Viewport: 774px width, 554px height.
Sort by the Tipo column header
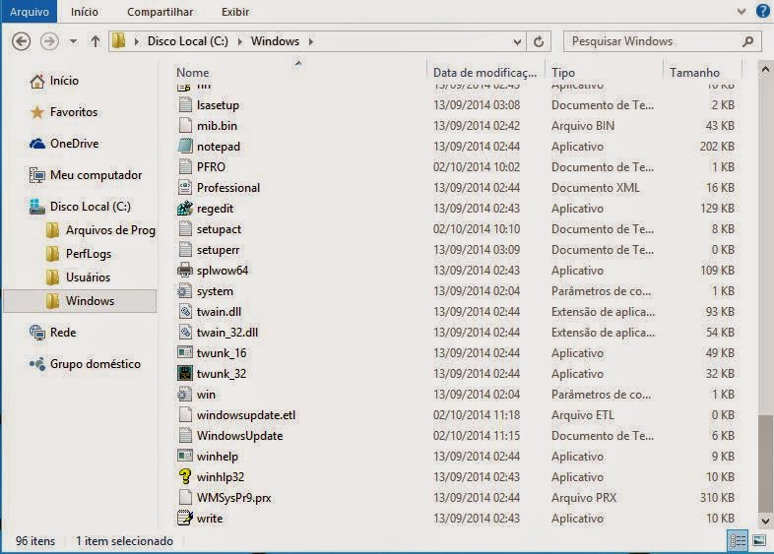(x=563, y=73)
